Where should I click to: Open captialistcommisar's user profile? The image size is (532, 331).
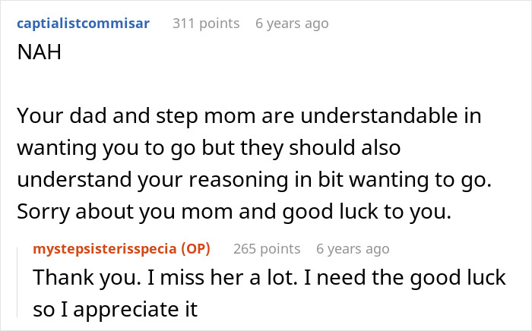[x=82, y=24]
